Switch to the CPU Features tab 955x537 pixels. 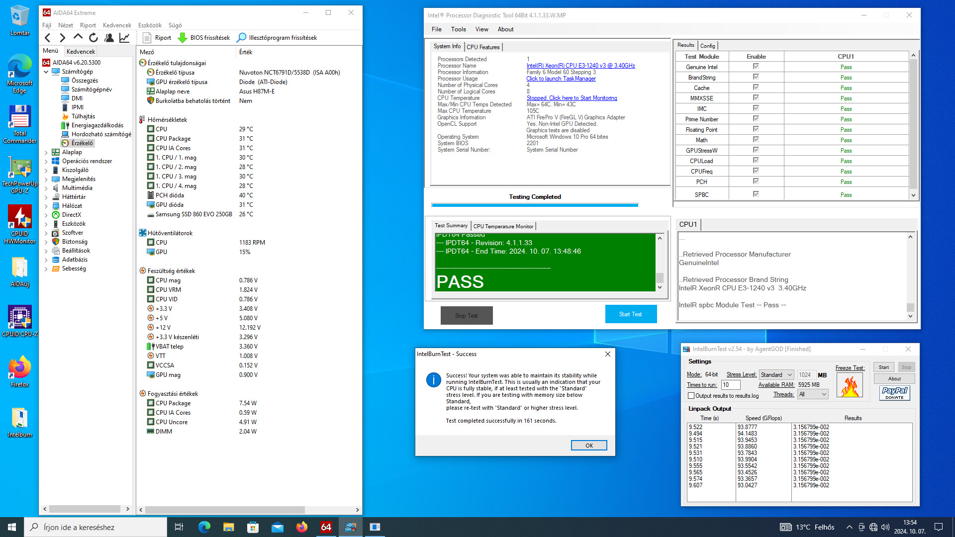click(x=483, y=47)
